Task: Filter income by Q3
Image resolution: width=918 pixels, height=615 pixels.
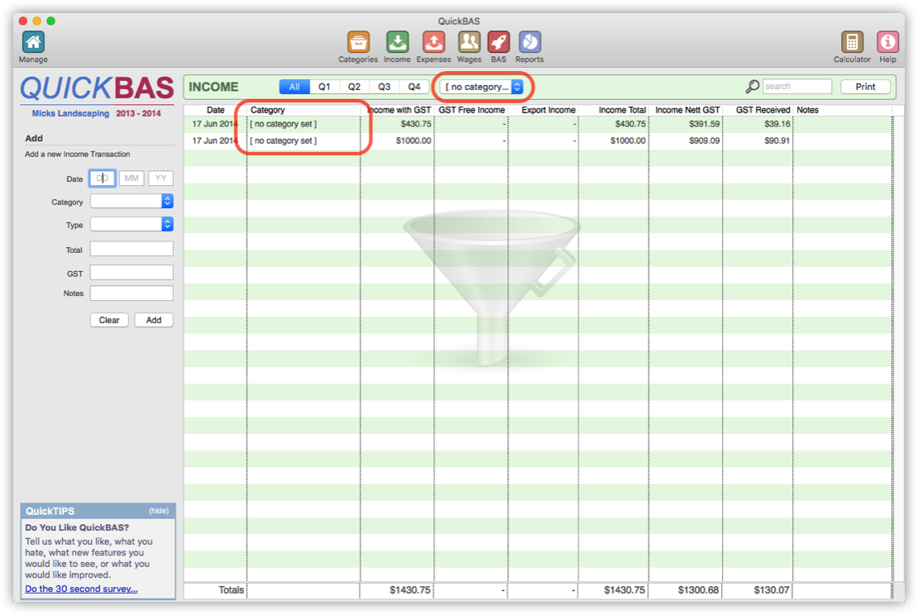Action: [x=384, y=87]
